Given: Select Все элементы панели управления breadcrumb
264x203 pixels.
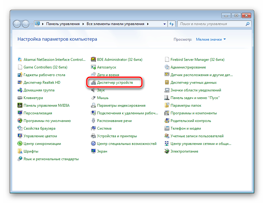Looking at the screenshot, I should tap(116, 24).
